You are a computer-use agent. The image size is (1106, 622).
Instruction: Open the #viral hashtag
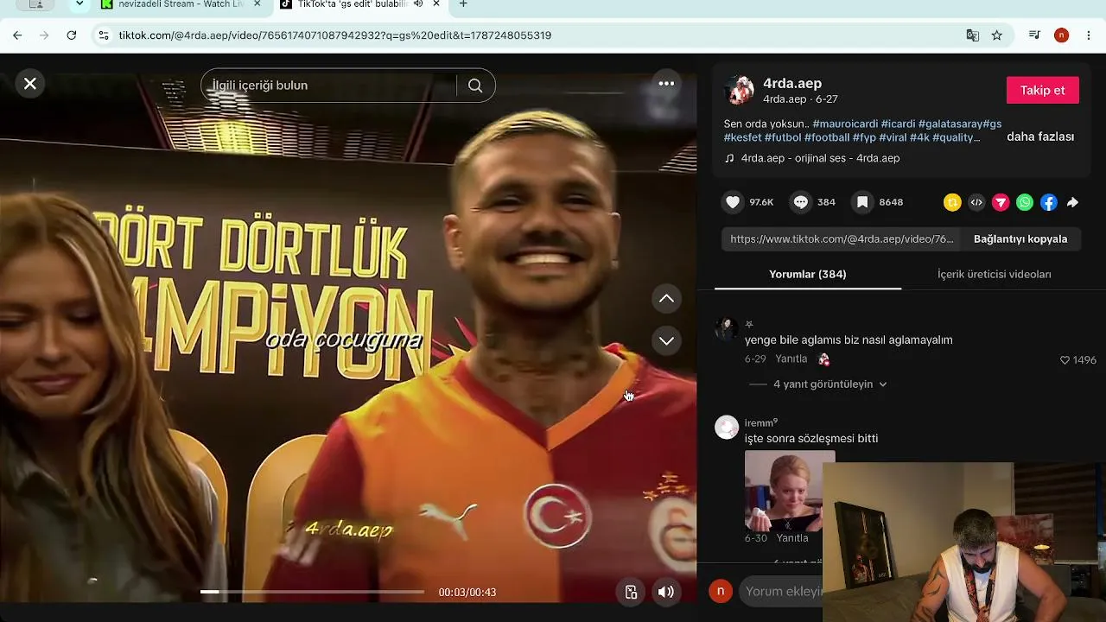click(x=893, y=137)
